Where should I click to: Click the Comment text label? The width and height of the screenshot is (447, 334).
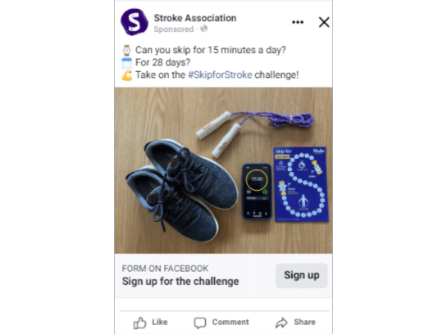point(230,322)
